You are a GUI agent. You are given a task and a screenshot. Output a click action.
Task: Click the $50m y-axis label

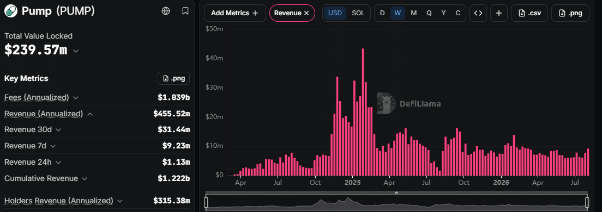coord(214,29)
